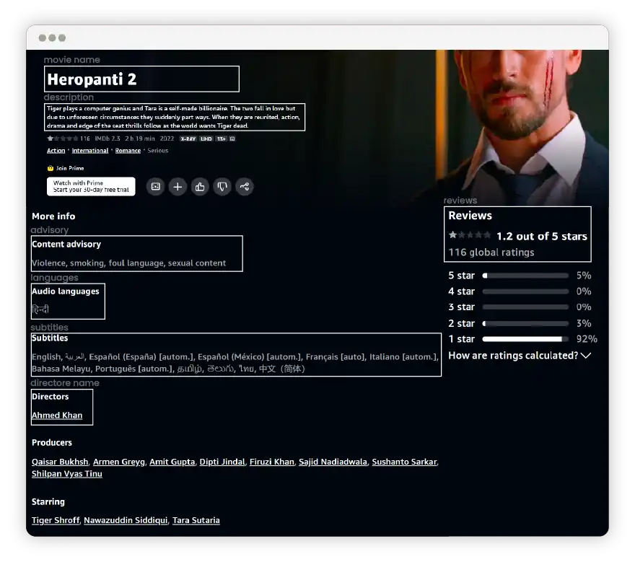The width and height of the screenshot is (635, 562).
Task: Click the 2 star rating bar
Action: pos(525,323)
